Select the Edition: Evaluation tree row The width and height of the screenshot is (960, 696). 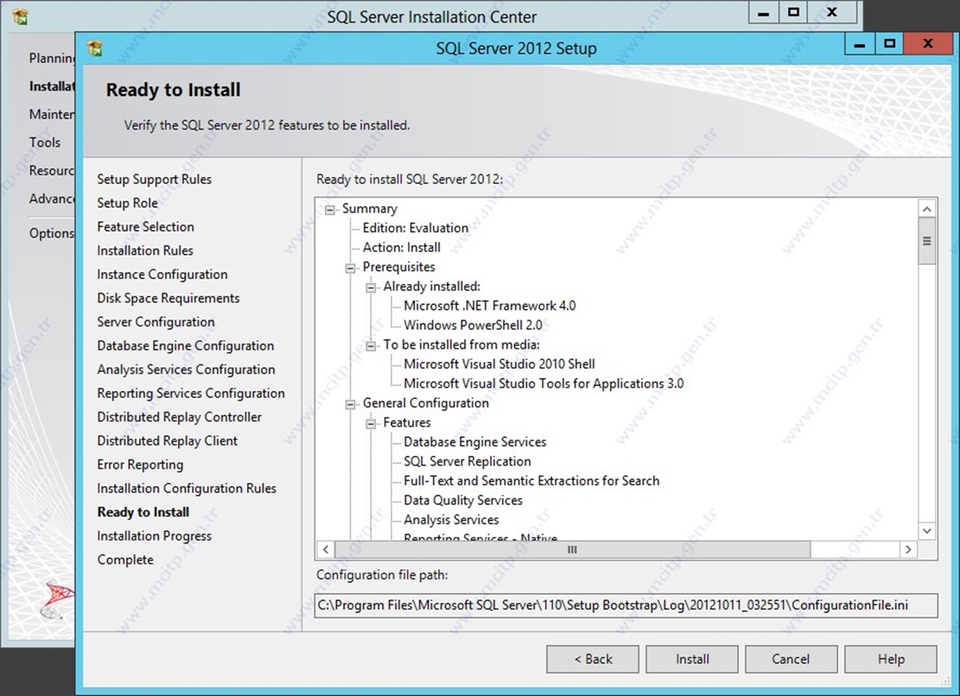pyautogui.click(x=416, y=228)
